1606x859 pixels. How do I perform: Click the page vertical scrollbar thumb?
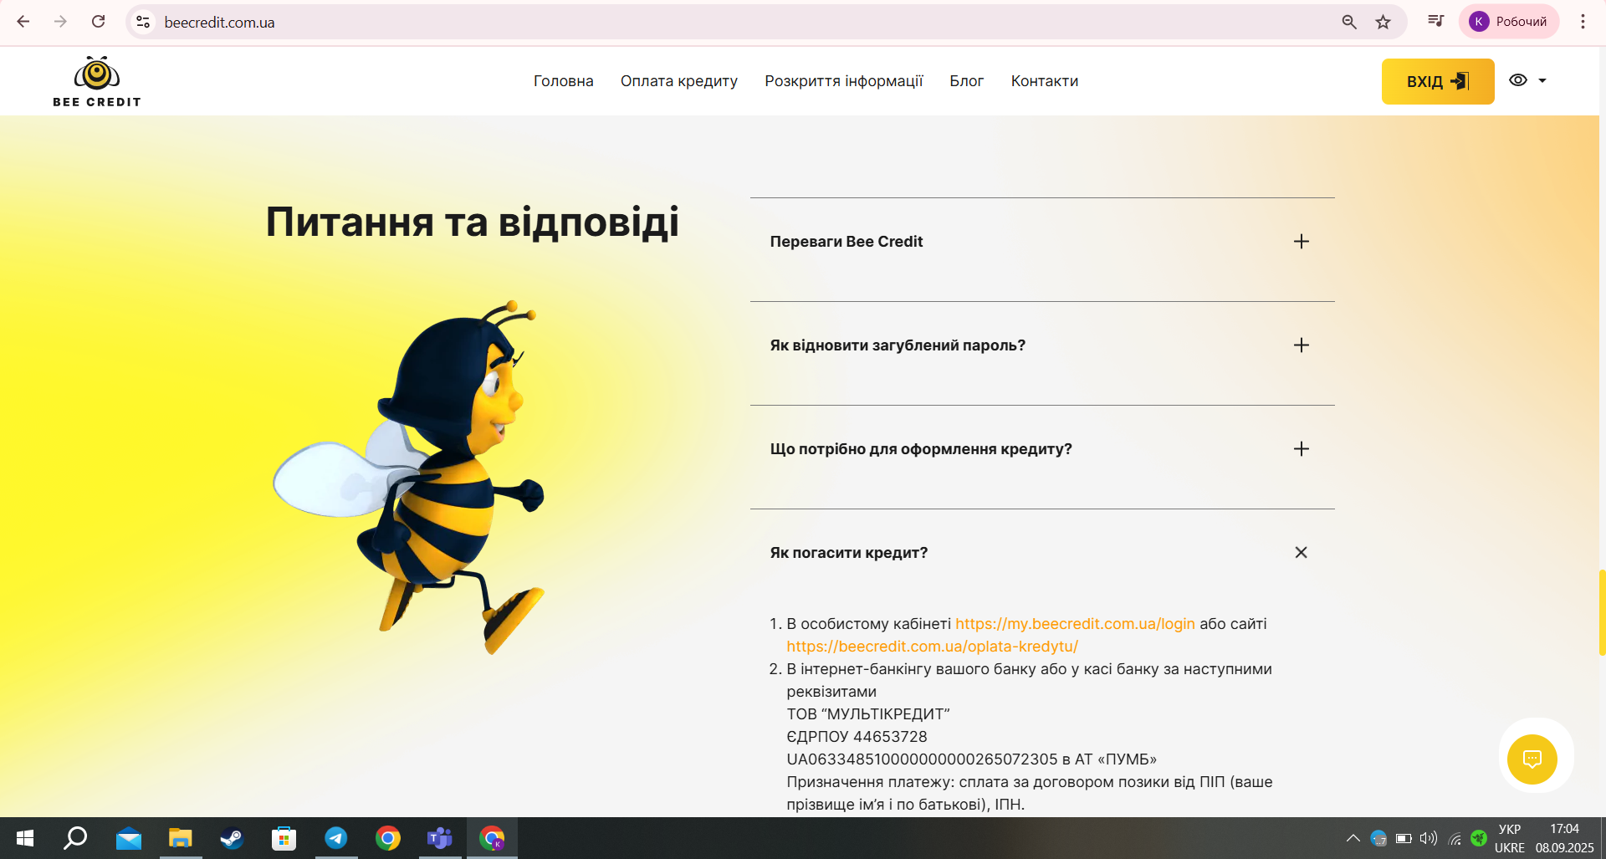pyautogui.click(x=1602, y=612)
